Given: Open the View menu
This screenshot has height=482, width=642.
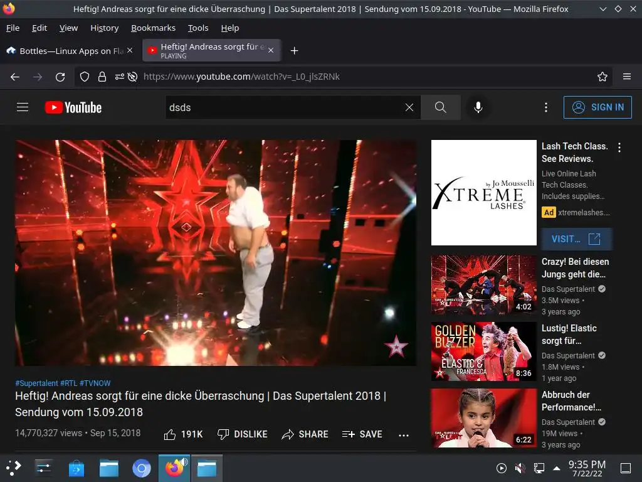Looking at the screenshot, I should (68, 28).
